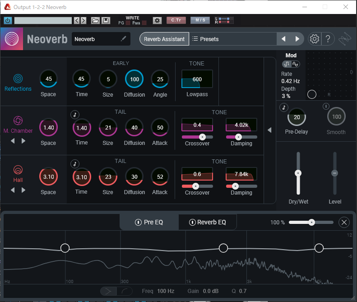This screenshot has height=302, width=357.
Task: Click M. Chamber Damping slider handle
Action: pyautogui.click(x=238, y=137)
